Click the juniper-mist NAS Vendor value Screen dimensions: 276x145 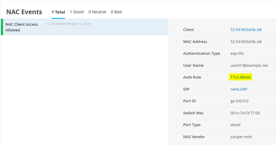(x=242, y=137)
